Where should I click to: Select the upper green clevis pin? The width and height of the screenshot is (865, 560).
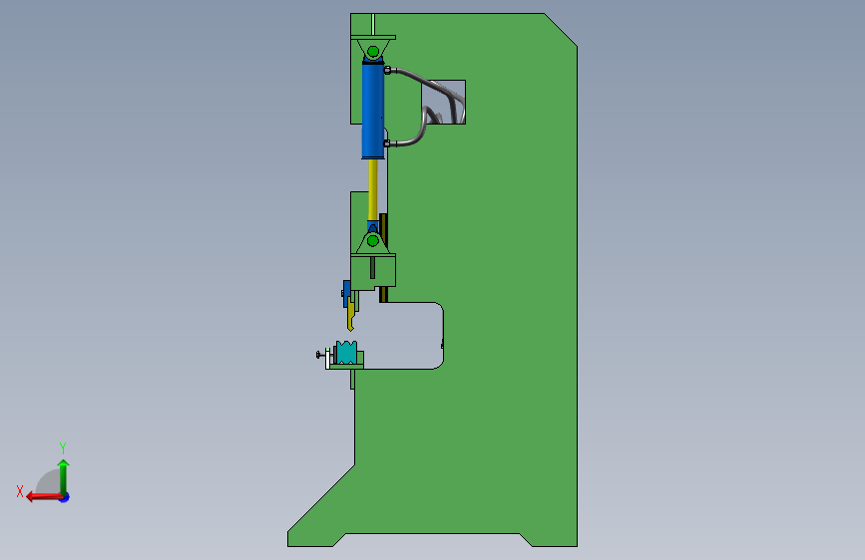373,52
